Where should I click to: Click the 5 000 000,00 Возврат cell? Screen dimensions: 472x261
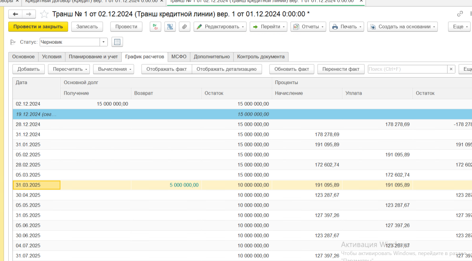click(x=166, y=185)
